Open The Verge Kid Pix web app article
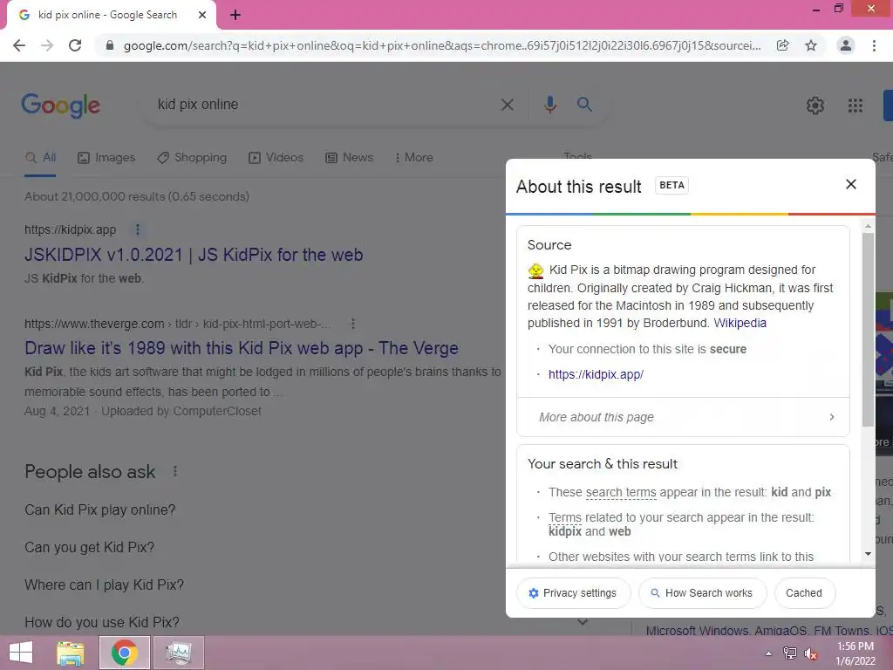The image size is (893, 670). tap(242, 348)
